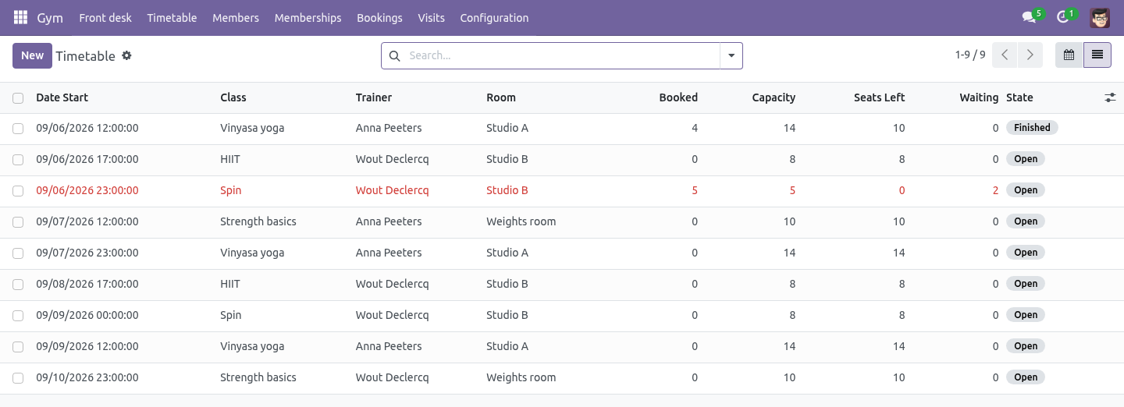Open Timetable gear actions menu
1124x407 pixels.
pyautogui.click(x=126, y=56)
